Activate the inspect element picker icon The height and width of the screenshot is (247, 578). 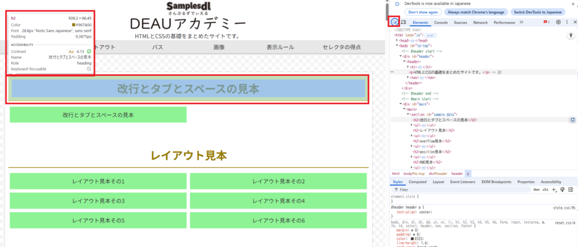tap(395, 22)
